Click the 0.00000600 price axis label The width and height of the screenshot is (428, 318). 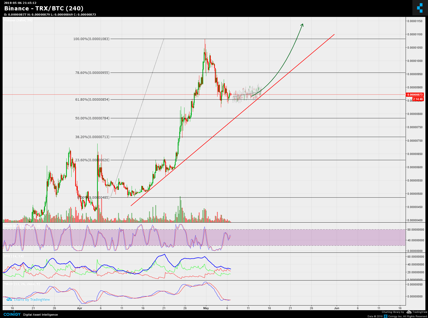(415, 167)
